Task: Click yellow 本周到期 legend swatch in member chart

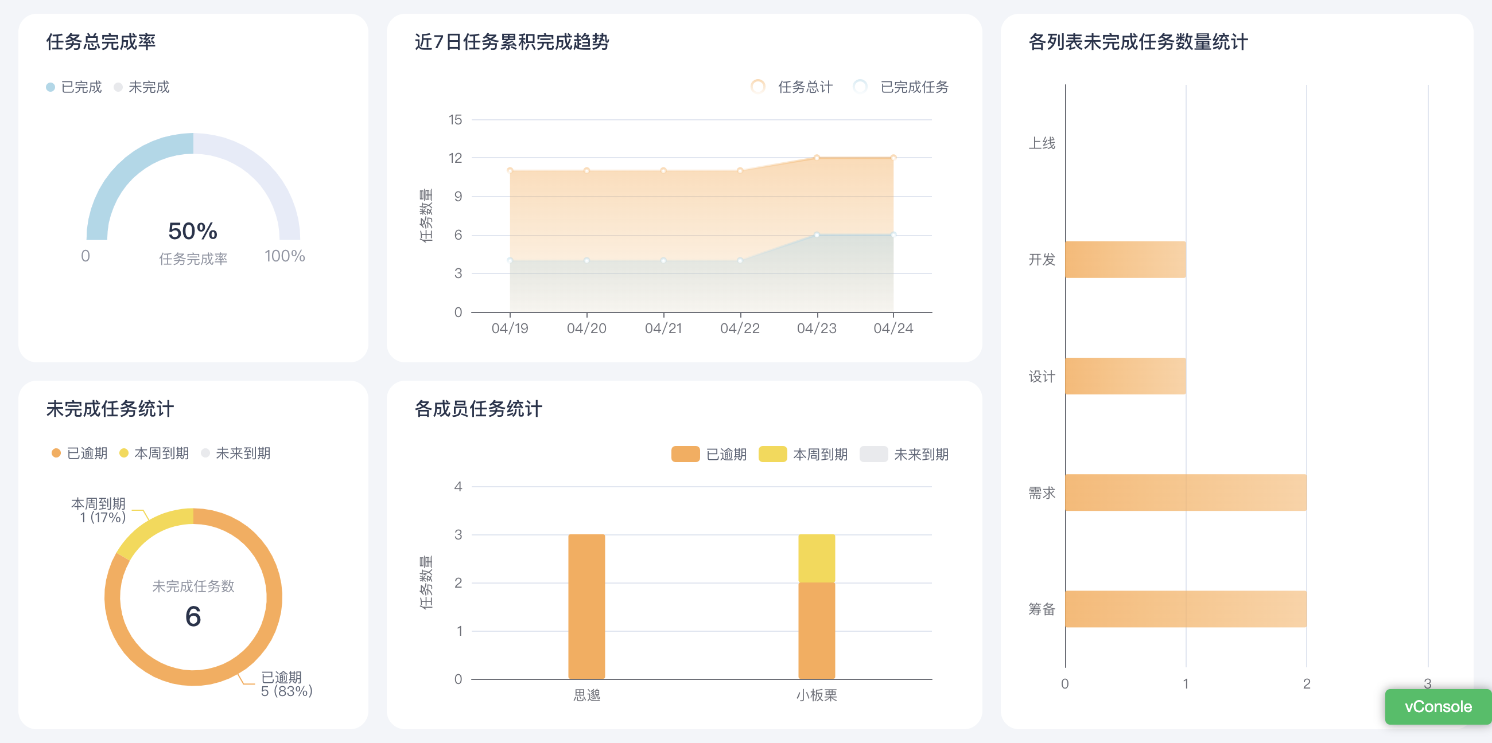Action: click(x=772, y=454)
